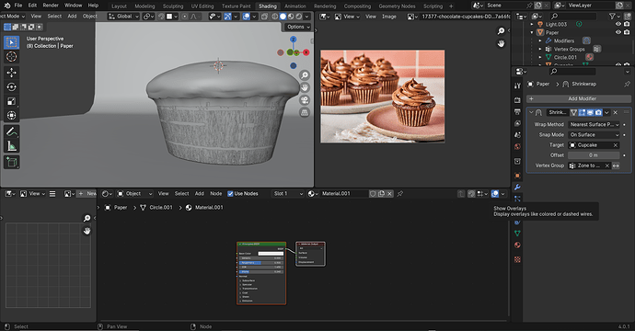The image size is (635, 331).
Task: Open the Object shader type dropdown
Action: [x=135, y=194]
